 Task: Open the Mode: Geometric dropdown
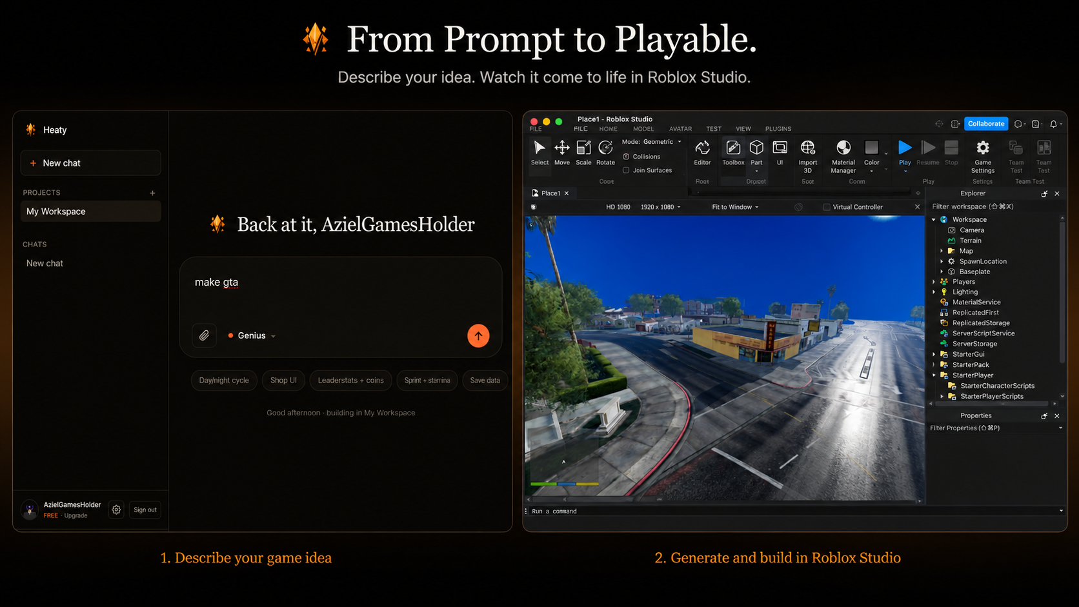(652, 142)
